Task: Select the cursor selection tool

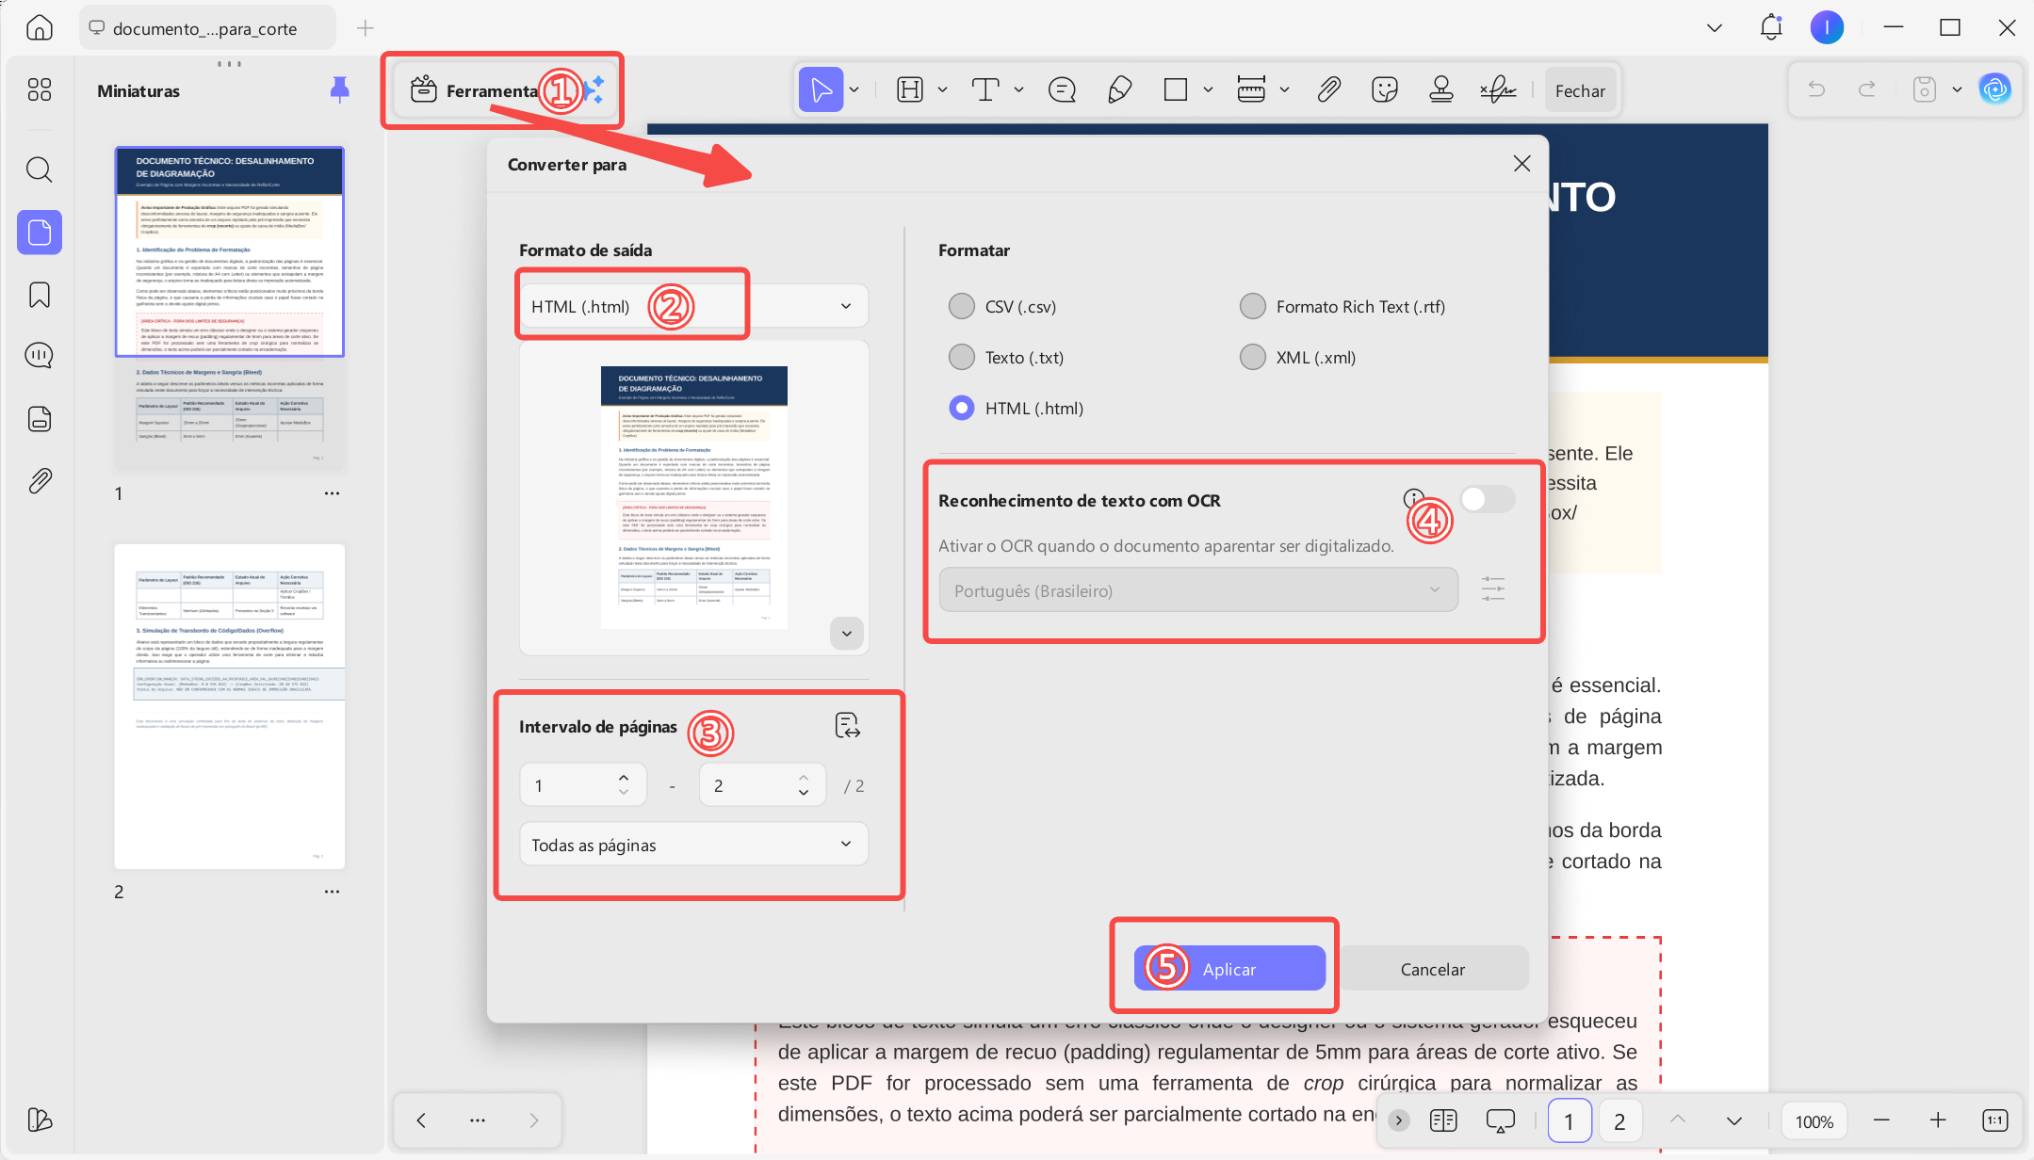Action: (821, 90)
